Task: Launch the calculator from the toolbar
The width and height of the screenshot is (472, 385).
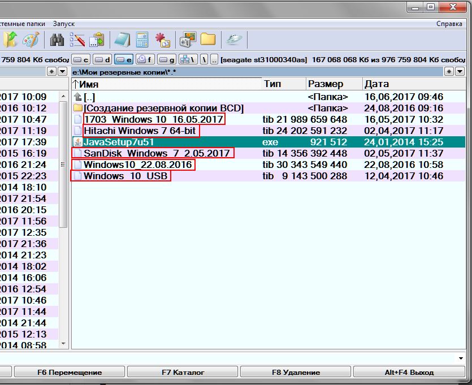Action: [x=142, y=40]
